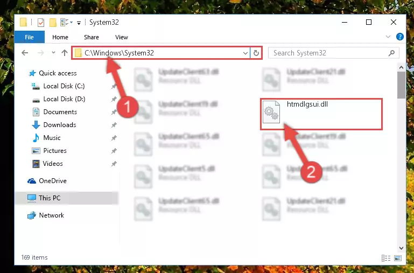Click the Properties quick access toolbar icon

pyautogui.click(x=41, y=23)
